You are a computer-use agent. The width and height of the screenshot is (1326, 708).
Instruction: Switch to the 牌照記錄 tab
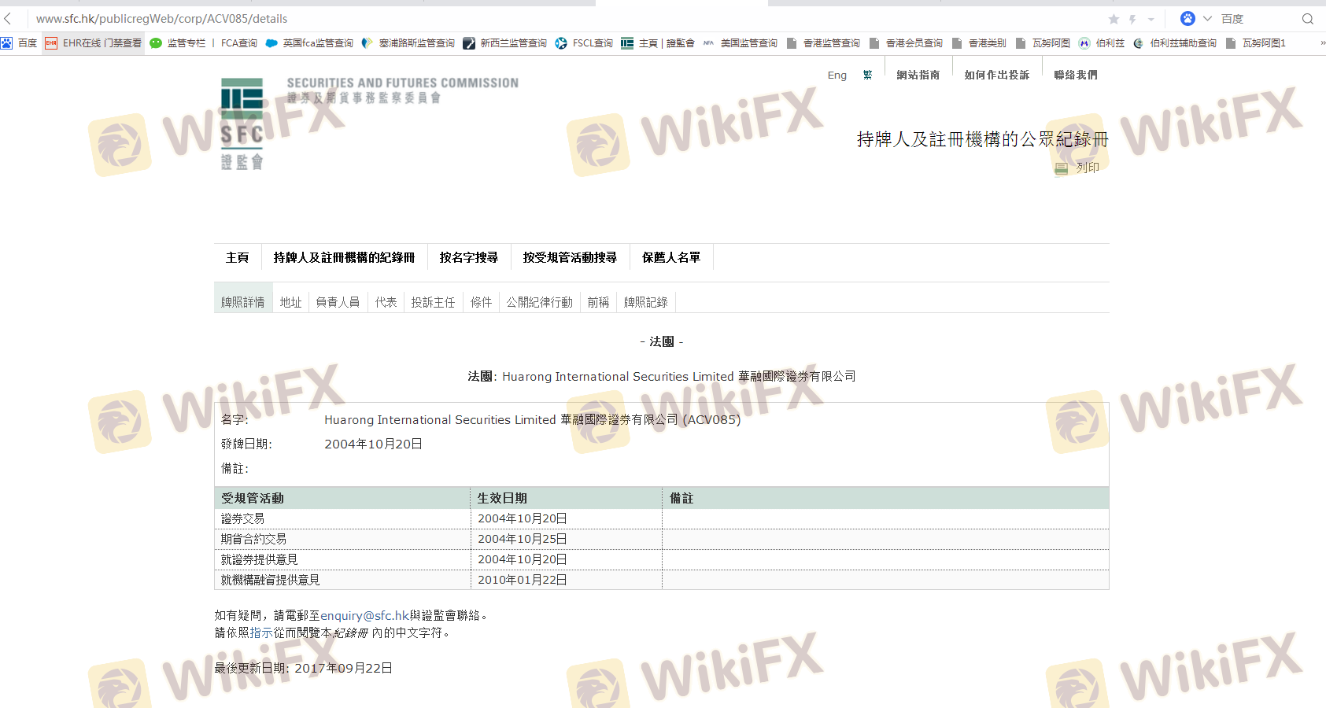coord(646,302)
